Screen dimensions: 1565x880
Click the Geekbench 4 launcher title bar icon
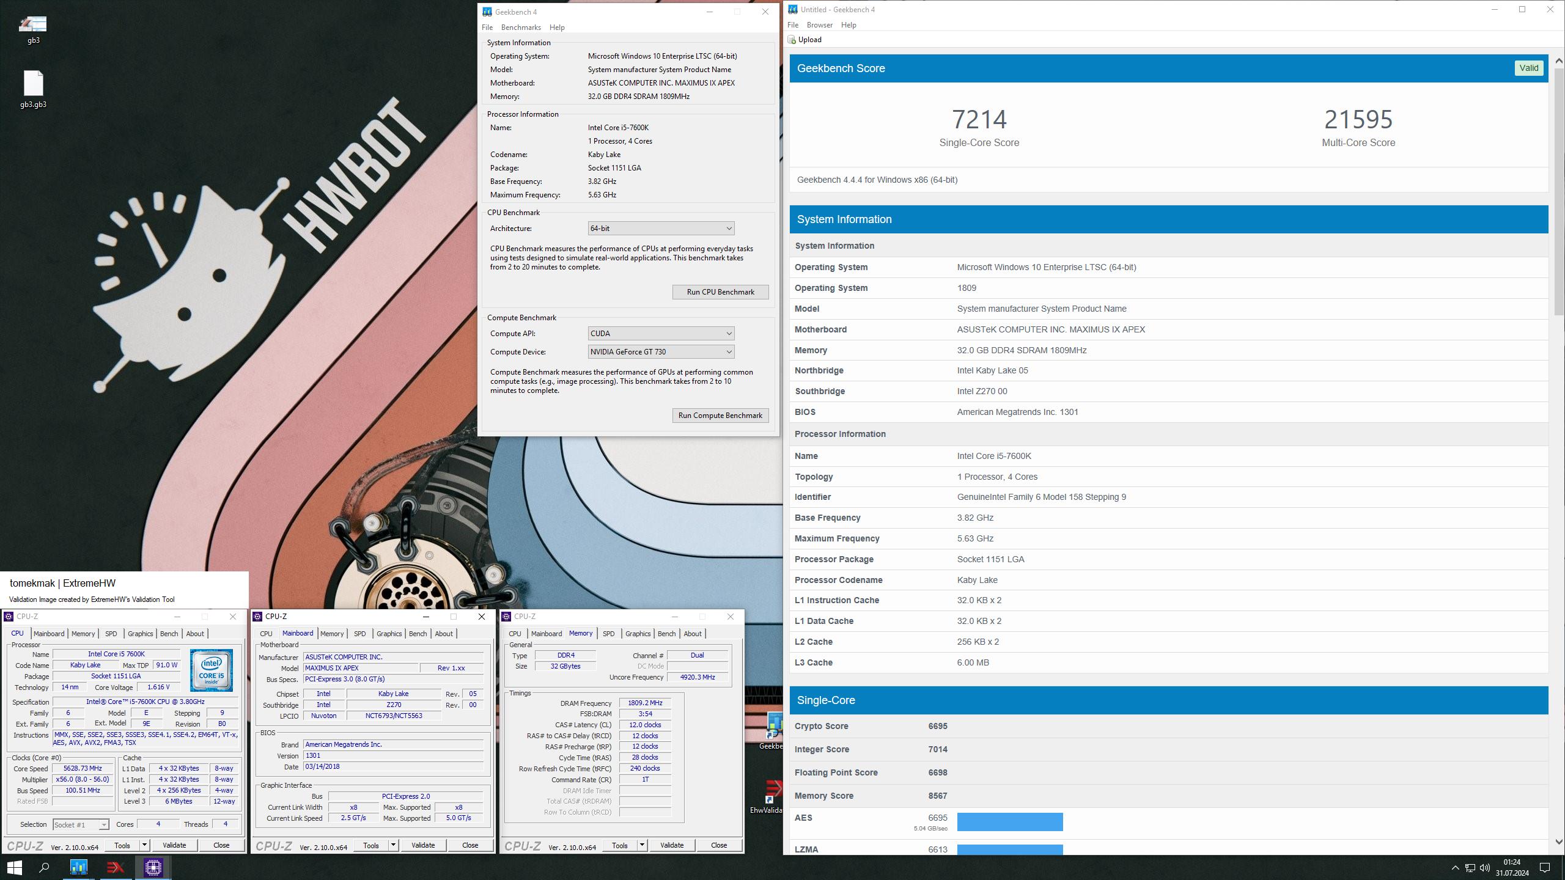coord(487,12)
